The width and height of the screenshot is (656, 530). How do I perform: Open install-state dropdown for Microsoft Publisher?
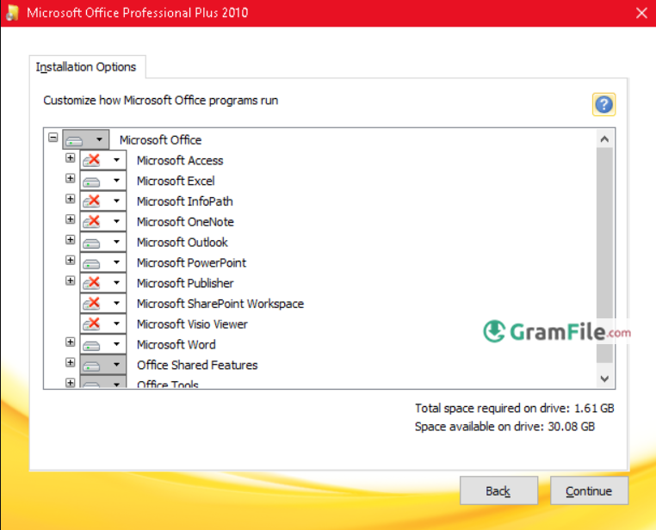(x=103, y=283)
